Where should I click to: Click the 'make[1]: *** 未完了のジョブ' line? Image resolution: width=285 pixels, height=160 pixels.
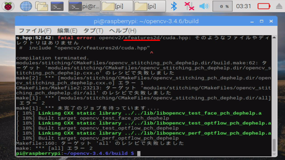pos(88,108)
